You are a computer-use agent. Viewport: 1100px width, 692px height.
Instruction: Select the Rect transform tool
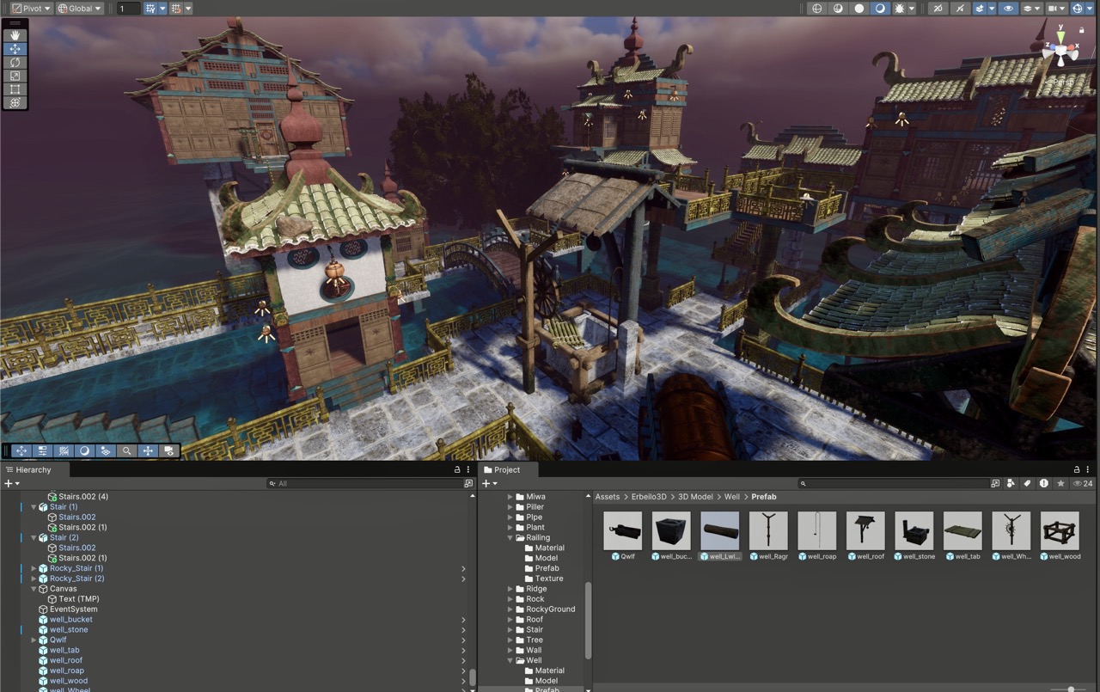[15, 89]
